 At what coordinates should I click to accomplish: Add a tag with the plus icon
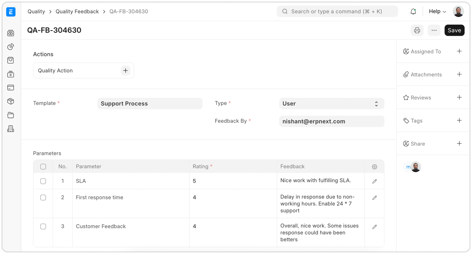(459, 121)
